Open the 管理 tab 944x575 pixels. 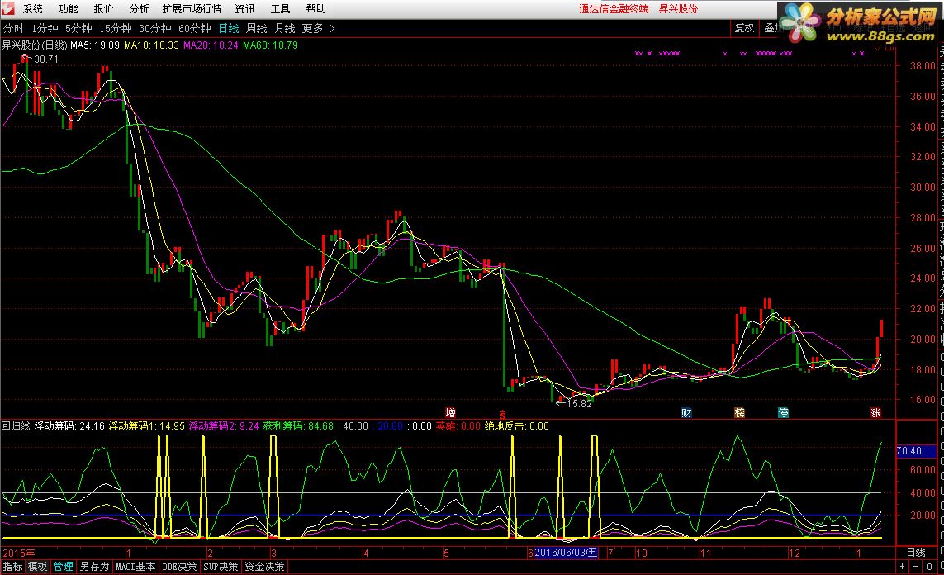(x=64, y=567)
